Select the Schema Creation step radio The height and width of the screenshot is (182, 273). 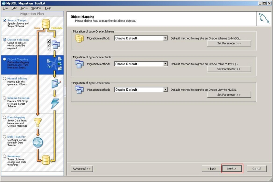point(4,98)
